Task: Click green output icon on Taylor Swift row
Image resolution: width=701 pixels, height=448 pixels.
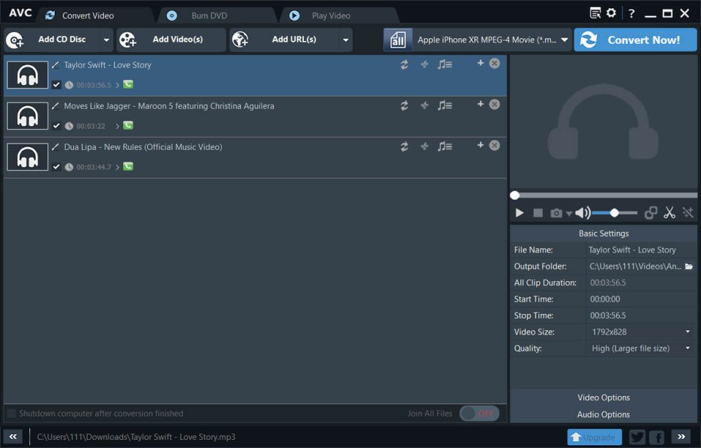Action: pos(128,84)
